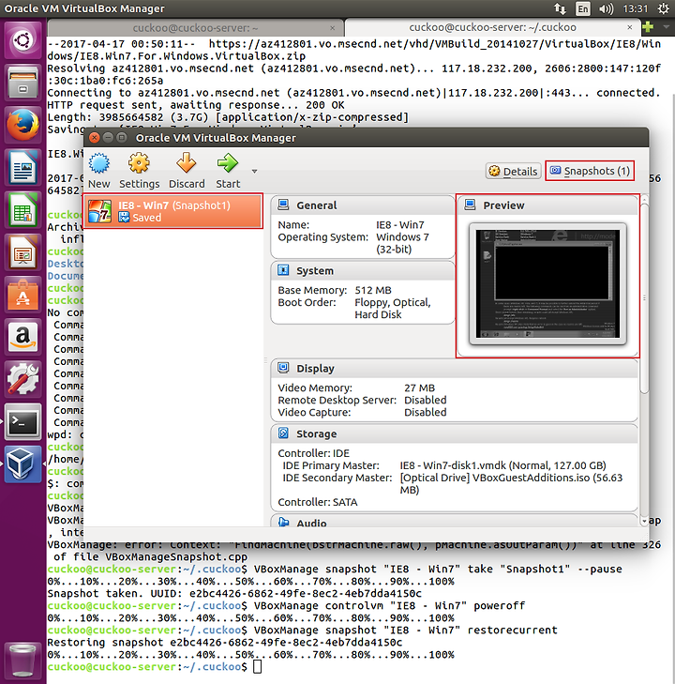Select the ~/.cuckoo terminal tab

click(x=492, y=27)
